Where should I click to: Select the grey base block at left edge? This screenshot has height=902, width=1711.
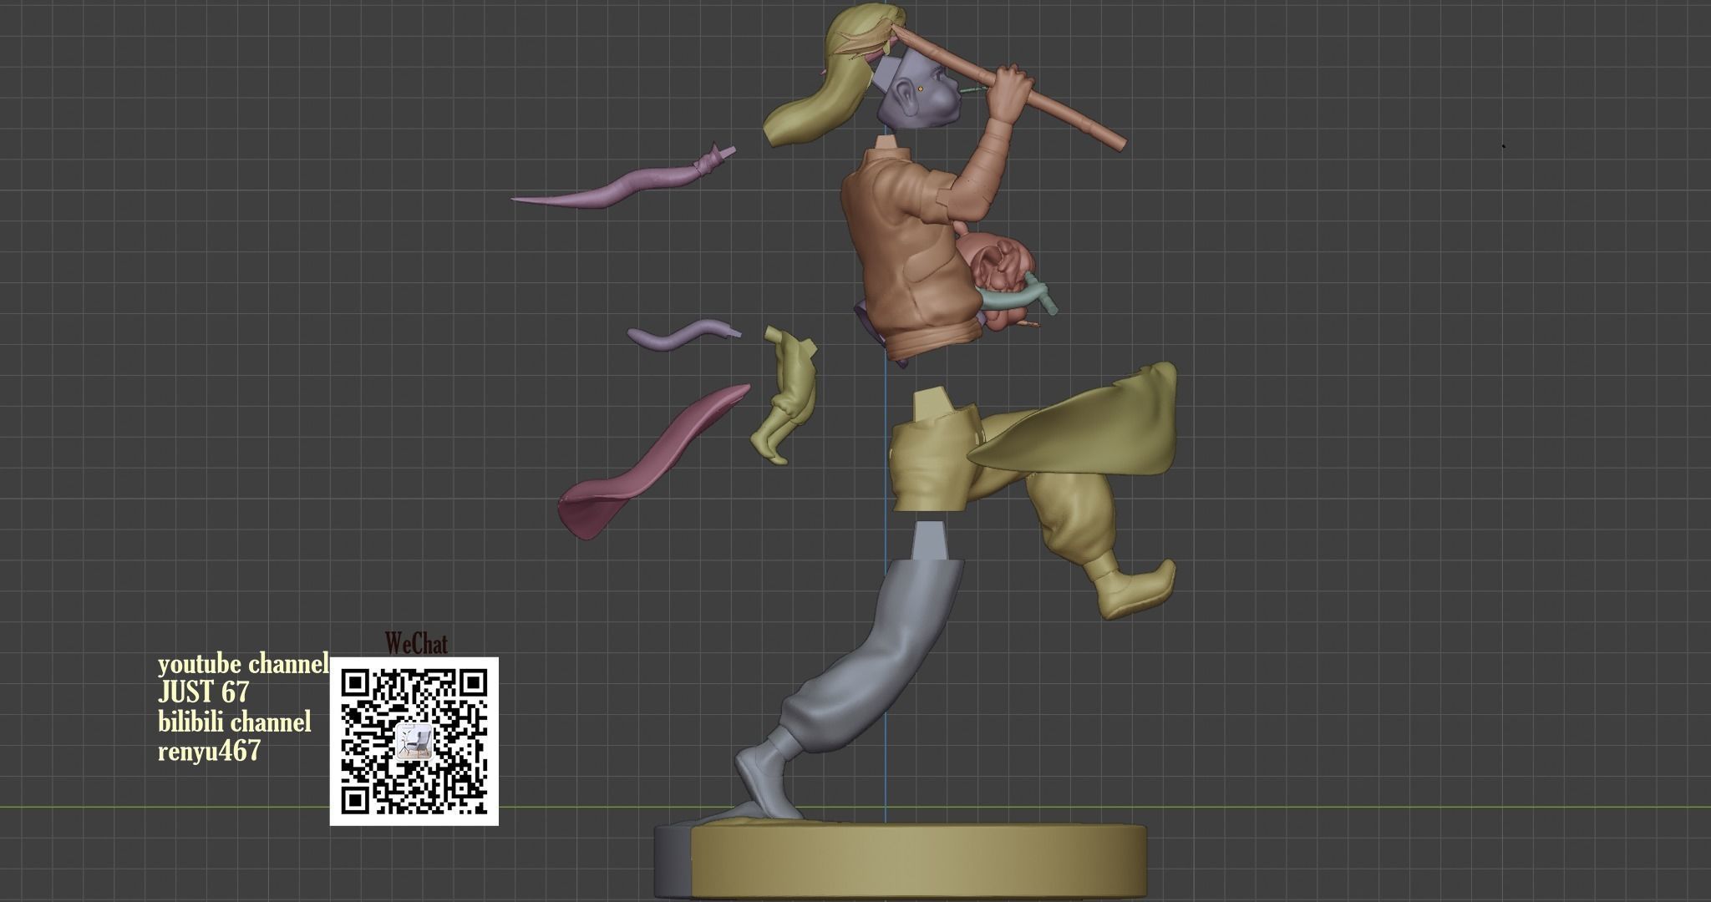tap(673, 860)
